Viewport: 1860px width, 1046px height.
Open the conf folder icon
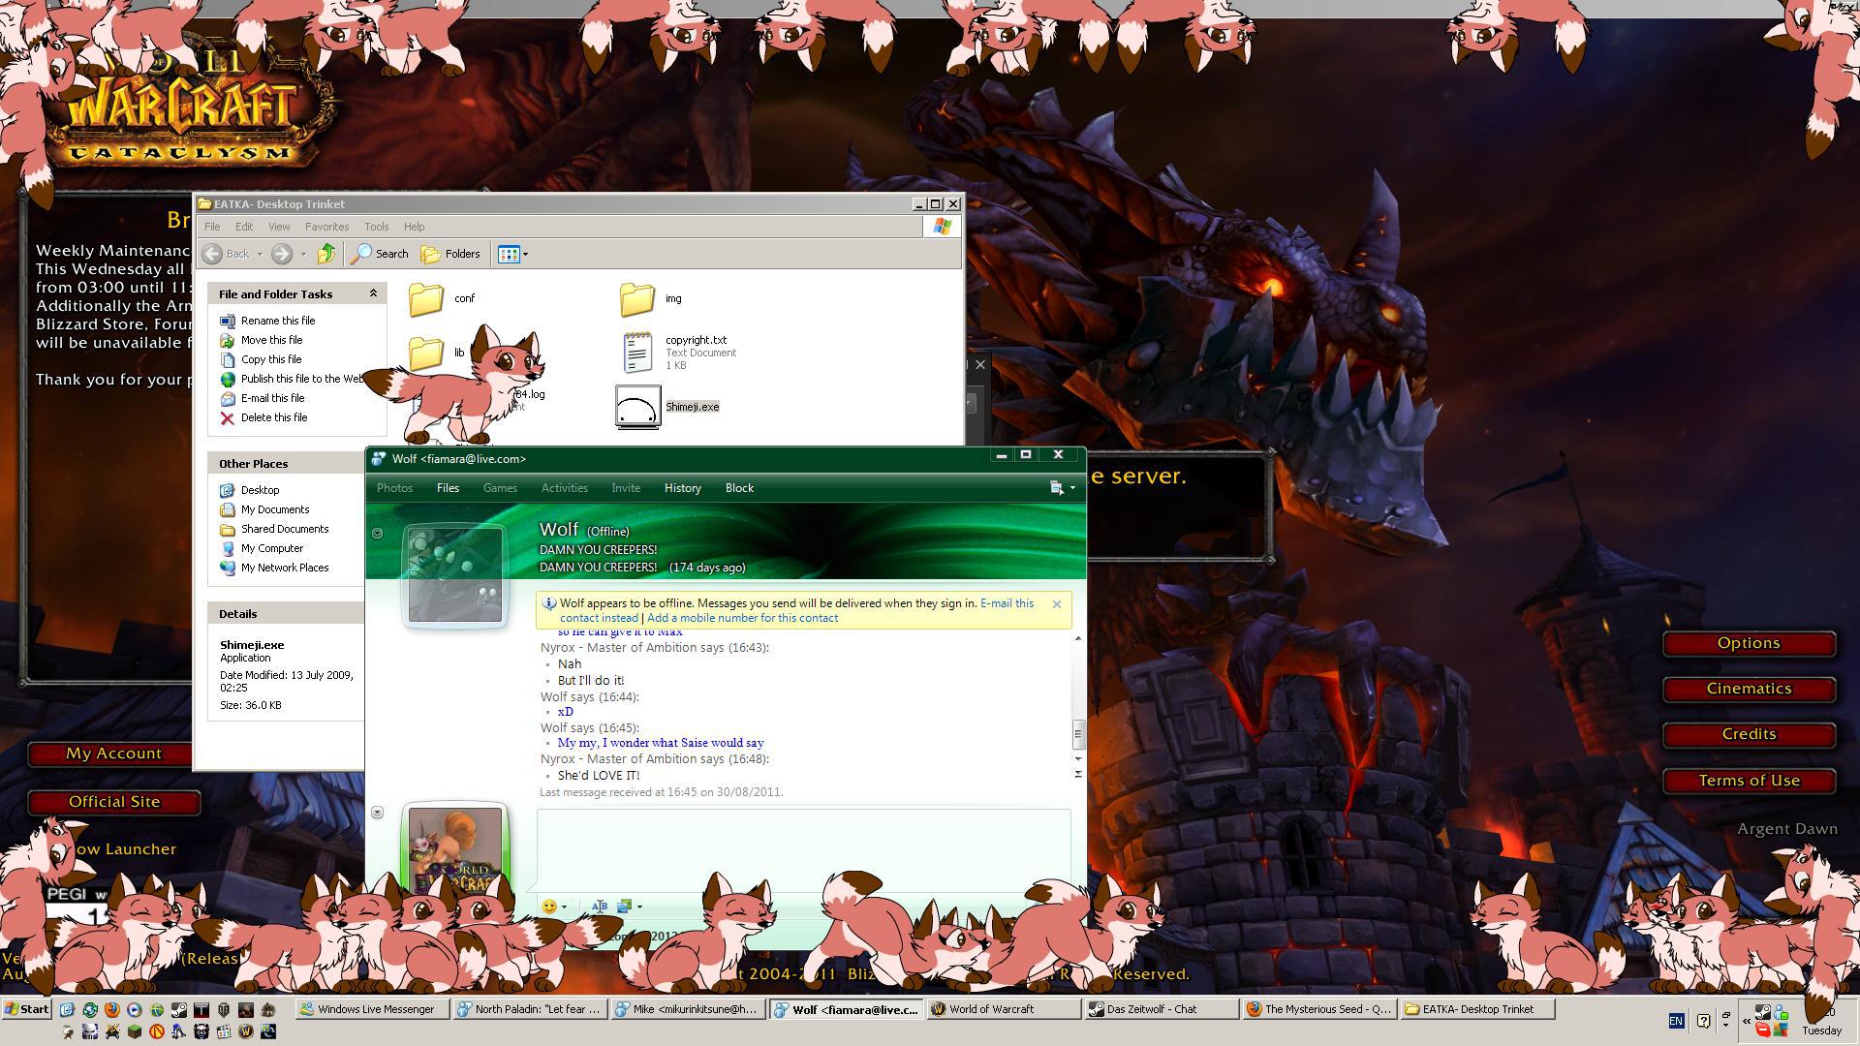(426, 299)
